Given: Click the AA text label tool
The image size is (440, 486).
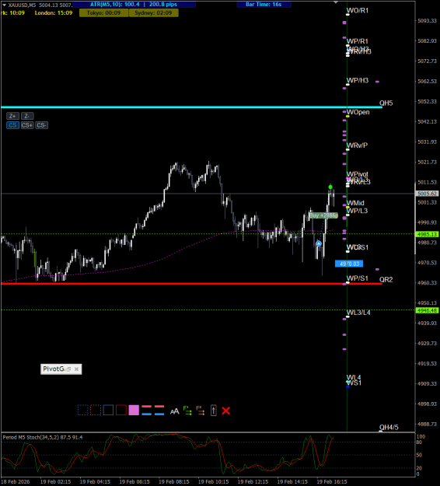Looking at the screenshot, I should tap(174, 411).
